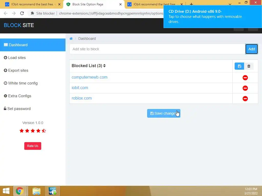Image resolution: width=262 pixels, height=196 pixels.
Task: Focus the Add site to block field
Action: (x=157, y=49)
